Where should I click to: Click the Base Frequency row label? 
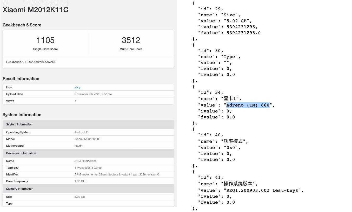click(x=17, y=181)
